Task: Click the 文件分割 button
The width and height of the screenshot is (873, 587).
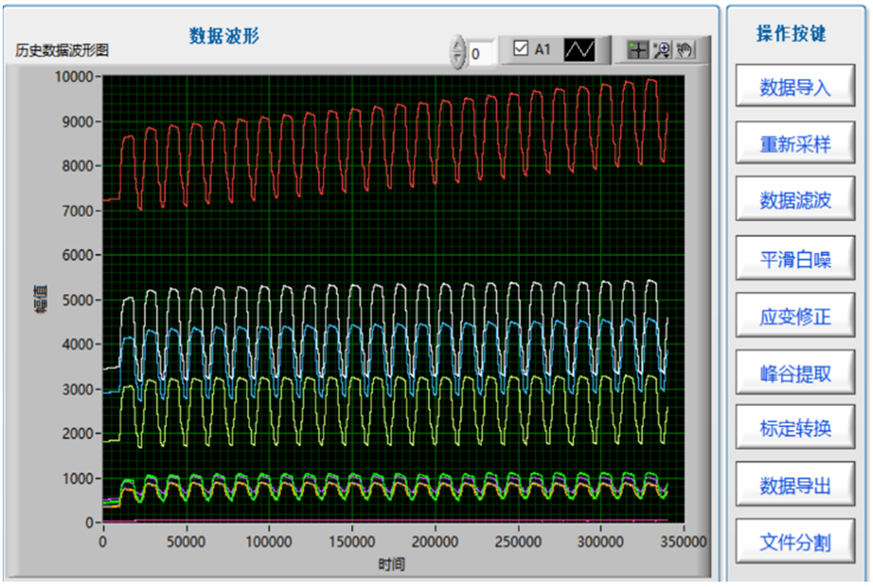Action: click(795, 542)
